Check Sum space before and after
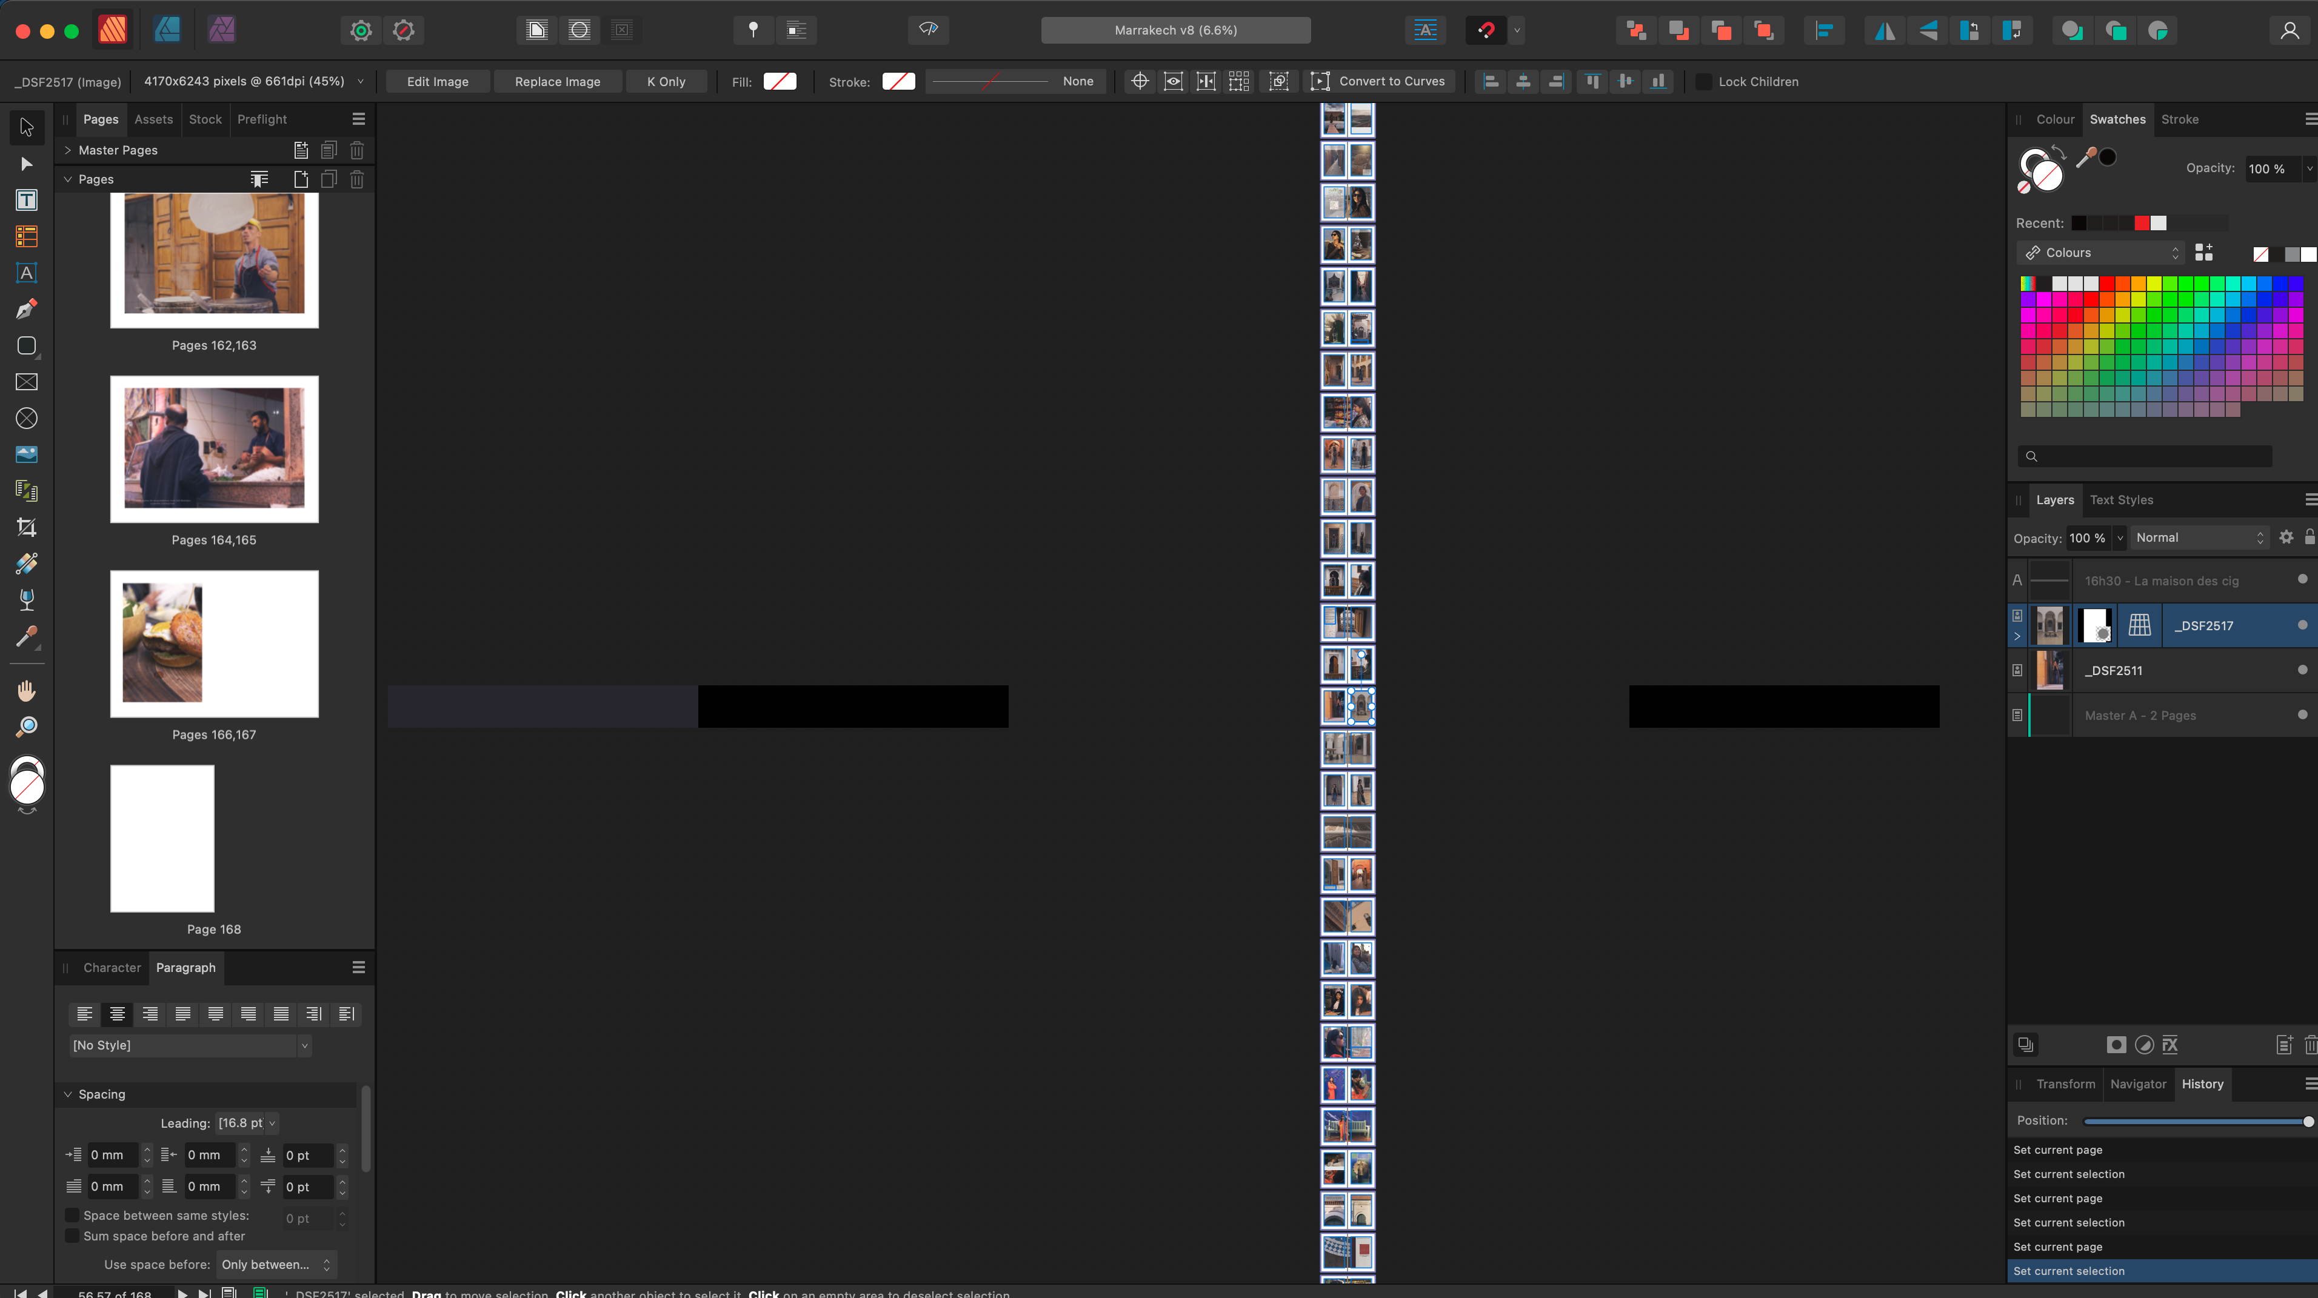Image resolution: width=2318 pixels, height=1298 pixels. point(72,1235)
